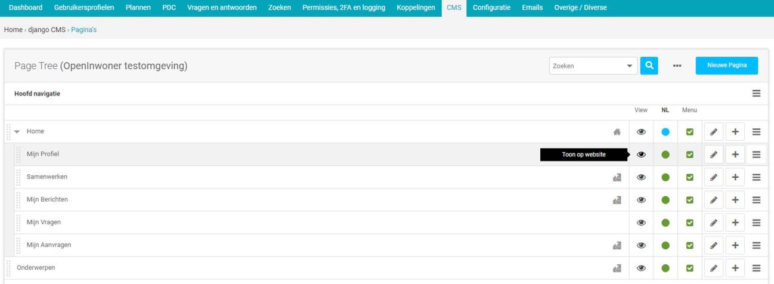Click the plus icon on the Home row

coord(735,132)
